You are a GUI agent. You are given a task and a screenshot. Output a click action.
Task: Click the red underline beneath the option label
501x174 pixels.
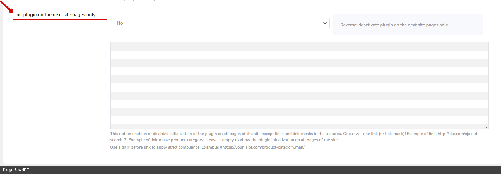tap(59, 20)
